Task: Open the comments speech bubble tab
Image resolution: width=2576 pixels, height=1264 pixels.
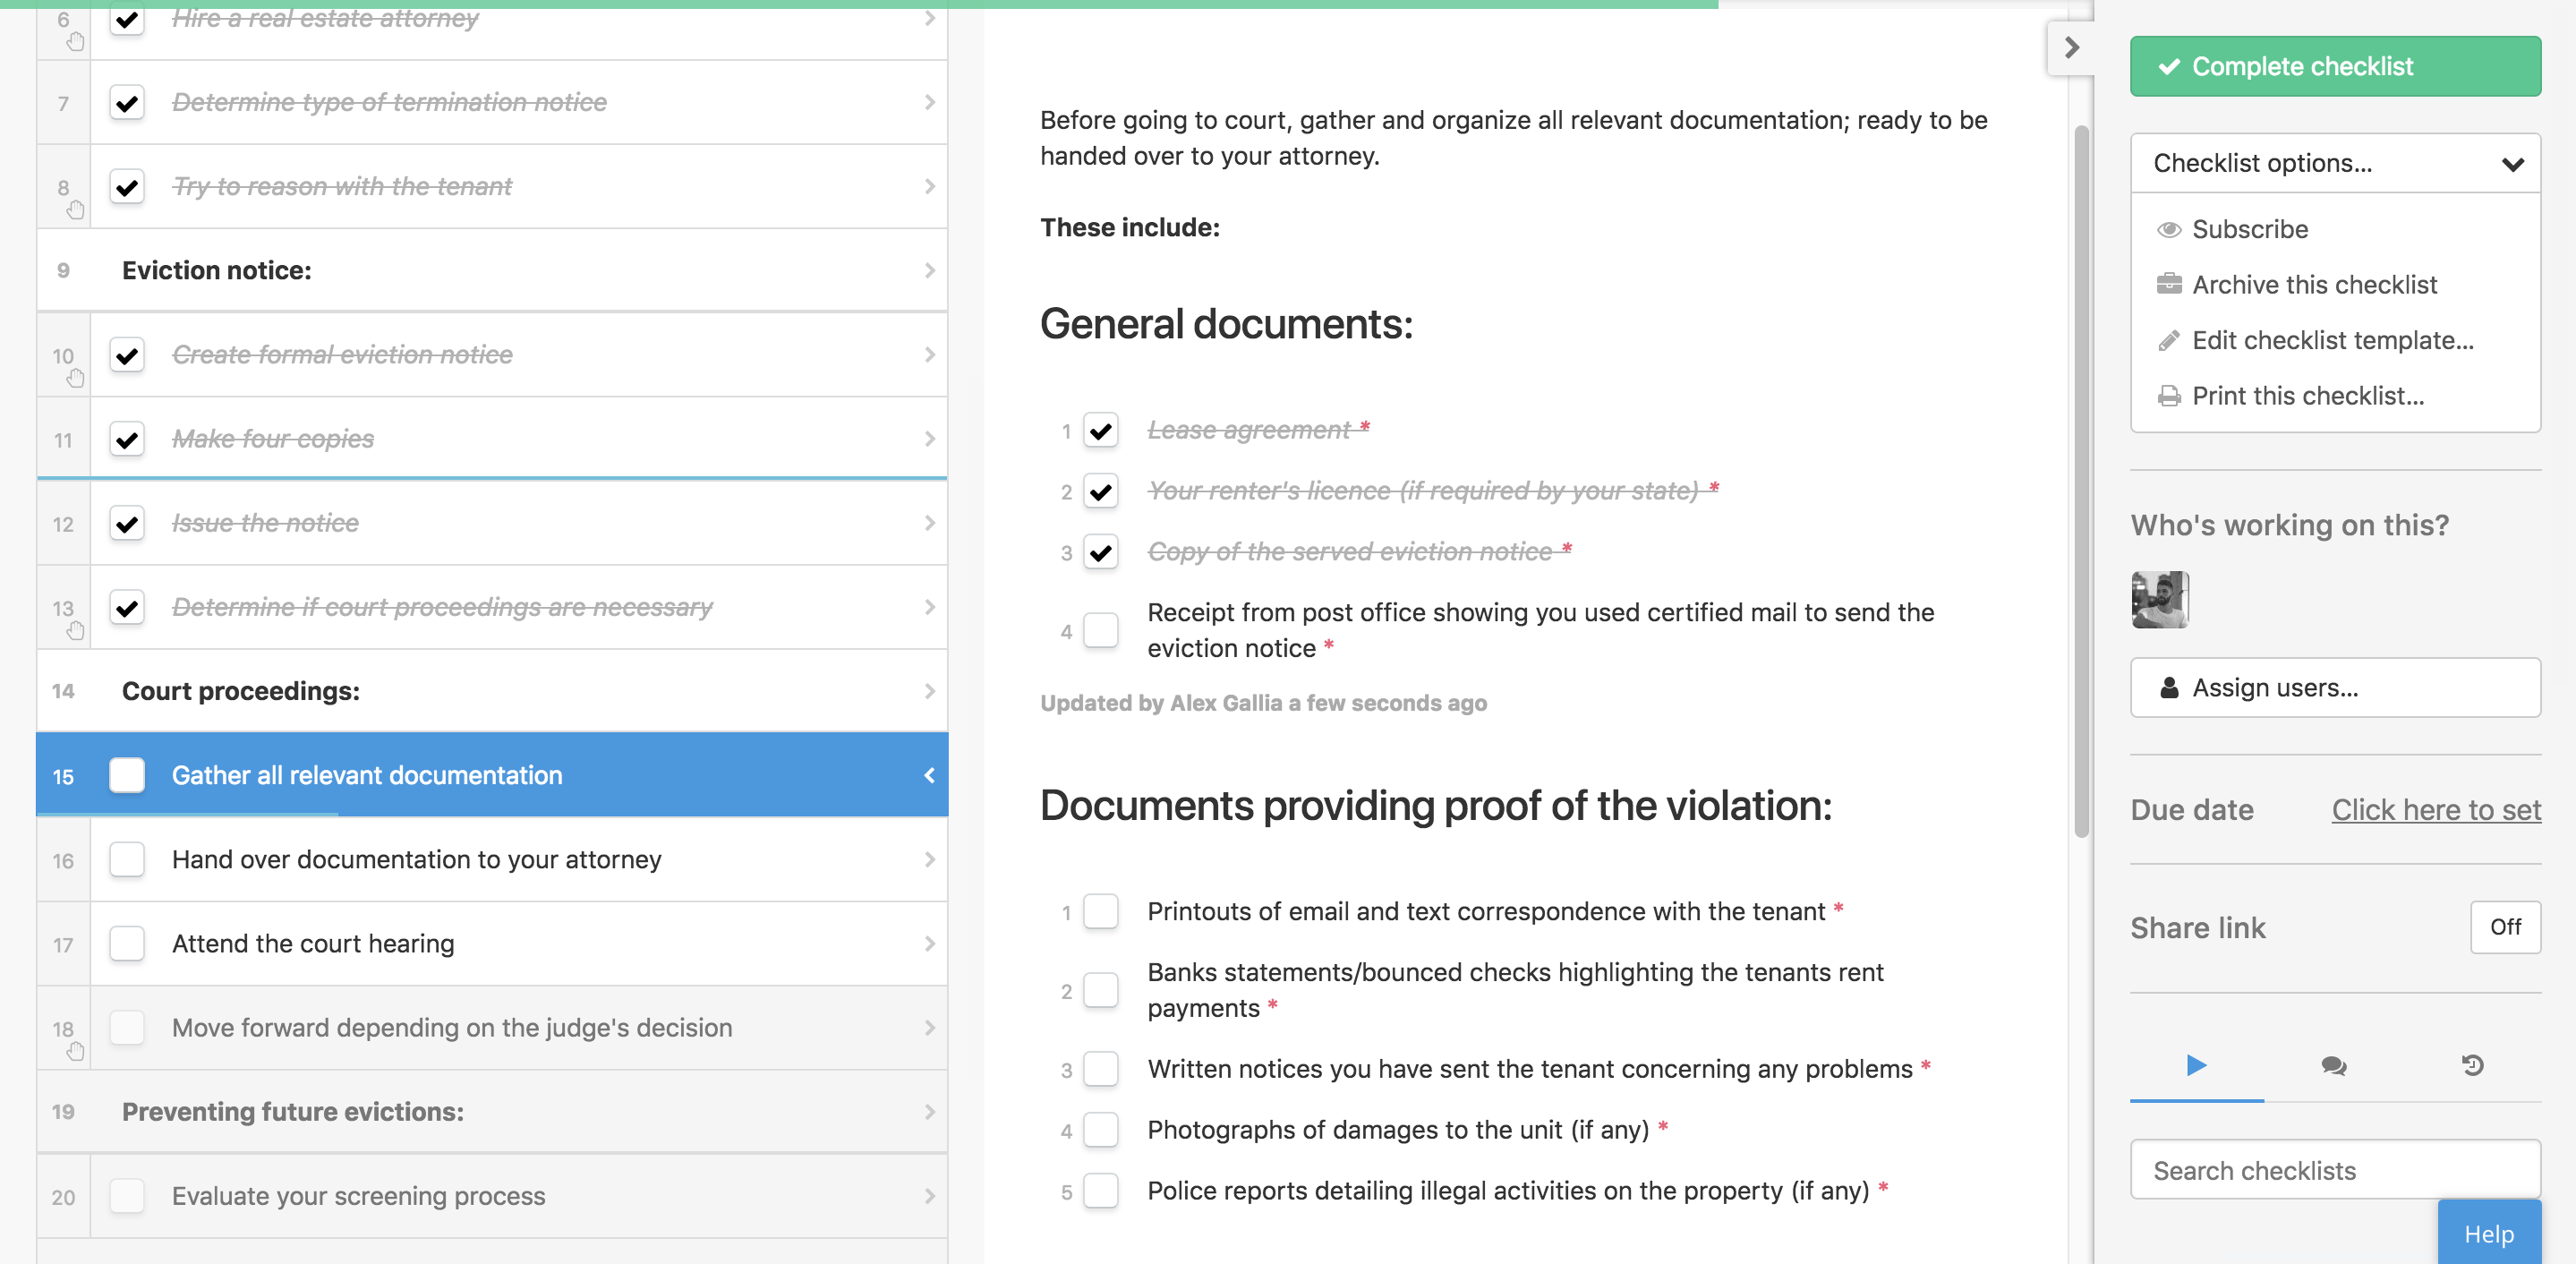Action: pos(2333,1066)
